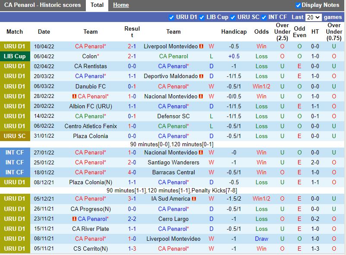
Task: Open the CA Rentistas team link
Action: point(91,66)
